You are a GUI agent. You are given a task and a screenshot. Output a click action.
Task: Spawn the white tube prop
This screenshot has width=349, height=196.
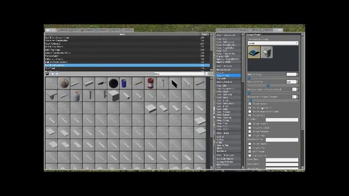126,96
